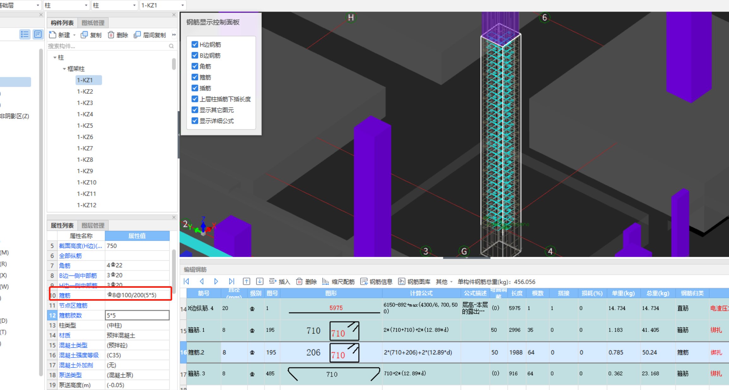This screenshot has width=729, height=390.
Task: Click the 钢筋信息 icon
Action: coord(364,281)
